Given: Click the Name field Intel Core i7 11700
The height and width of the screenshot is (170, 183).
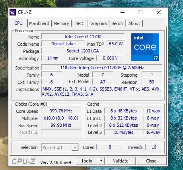Looking at the screenshot, I should pos(83,37).
